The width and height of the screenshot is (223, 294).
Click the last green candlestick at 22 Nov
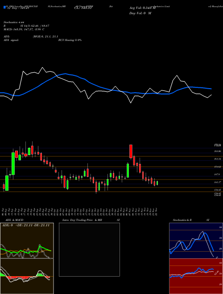[x=157, y=183]
